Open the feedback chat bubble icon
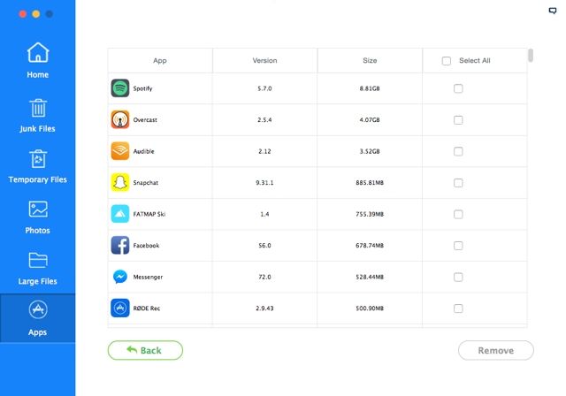566x396 pixels. (x=552, y=11)
